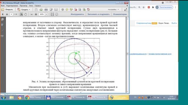Click the bottom icon in Acrobat's left sidebar
The height and width of the screenshot is (105, 188).
click(2, 36)
